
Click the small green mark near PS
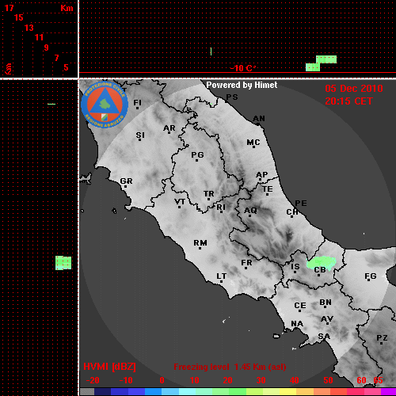point(211,104)
